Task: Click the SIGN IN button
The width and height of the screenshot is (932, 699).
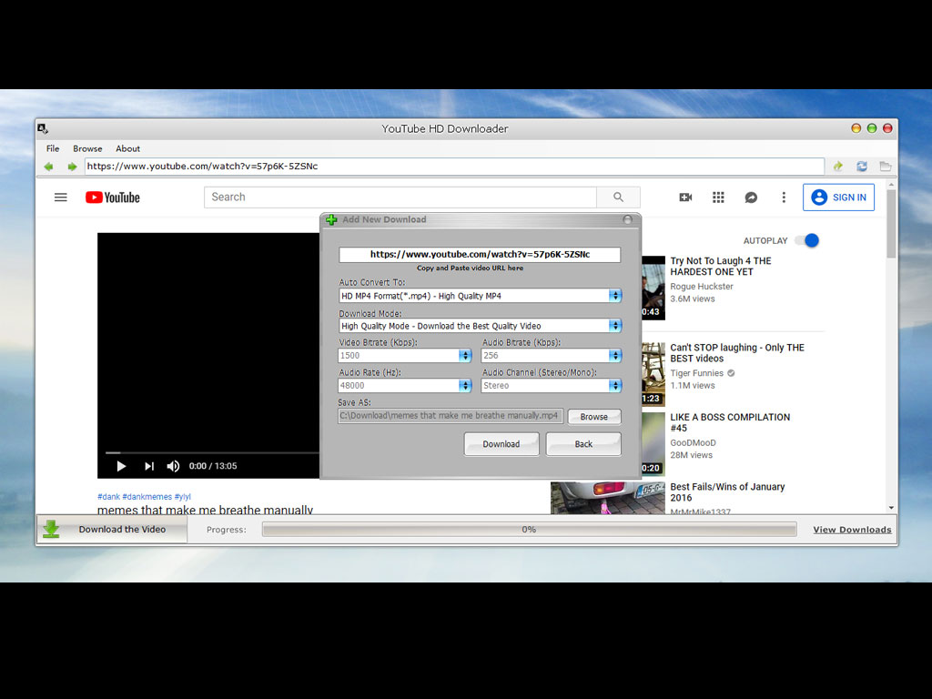Action: pos(838,198)
